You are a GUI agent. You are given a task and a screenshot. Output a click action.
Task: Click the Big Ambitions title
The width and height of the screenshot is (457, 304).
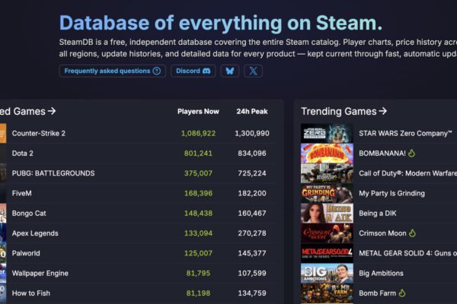[382, 273]
